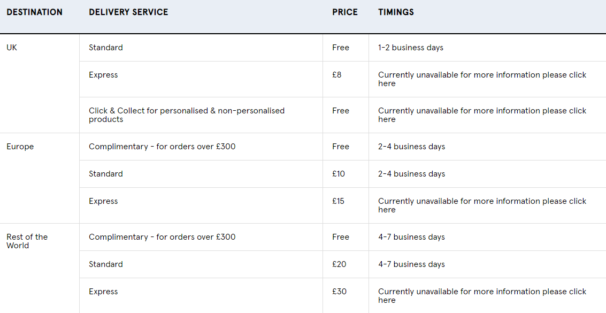Select the £20 price cell
This screenshot has height=313, width=606.
pyautogui.click(x=339, y=264)
